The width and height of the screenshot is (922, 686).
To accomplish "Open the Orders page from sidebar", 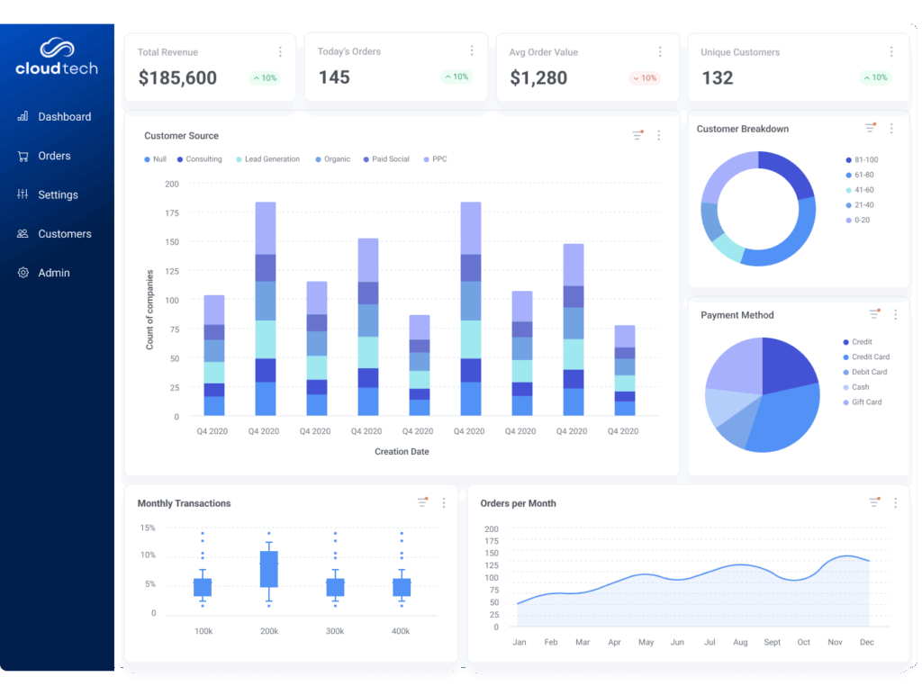I will [54, 156].
